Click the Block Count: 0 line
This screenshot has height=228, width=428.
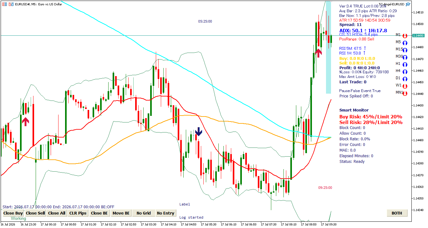click(x=352, y=128)
